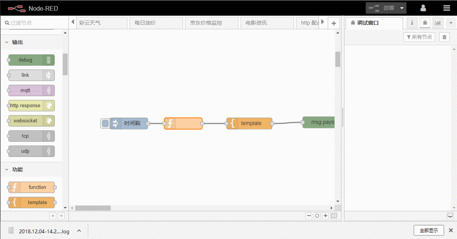Toggle the navigator map view icon

334,215
